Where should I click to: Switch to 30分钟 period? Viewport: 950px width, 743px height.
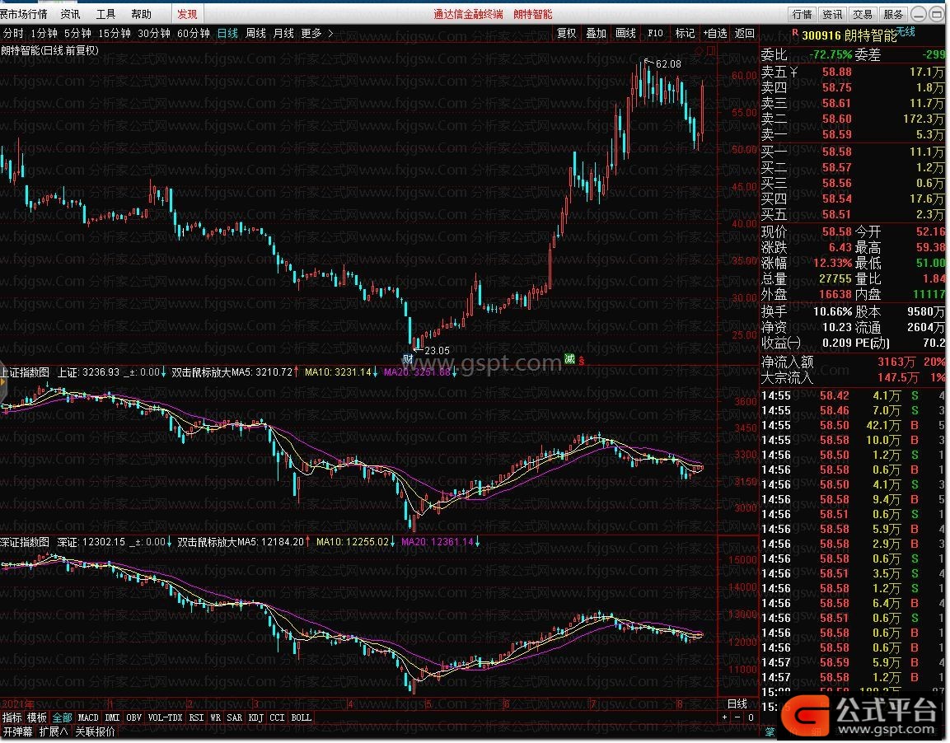tap(154, 33)
